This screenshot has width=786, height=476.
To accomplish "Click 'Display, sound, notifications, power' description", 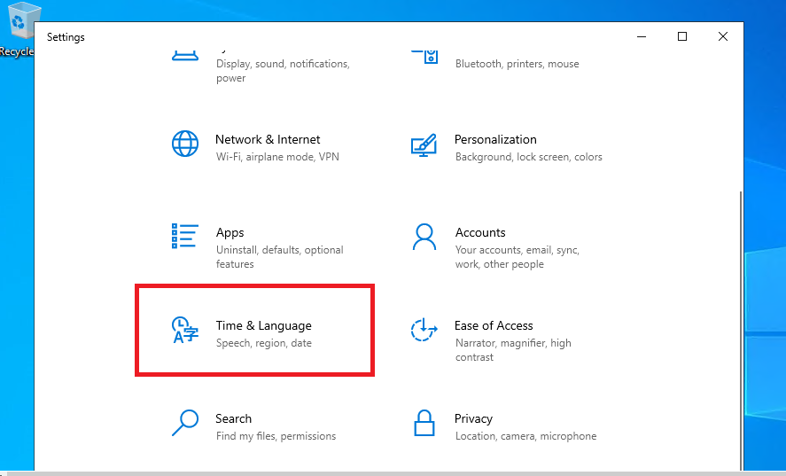I will 283,71.
